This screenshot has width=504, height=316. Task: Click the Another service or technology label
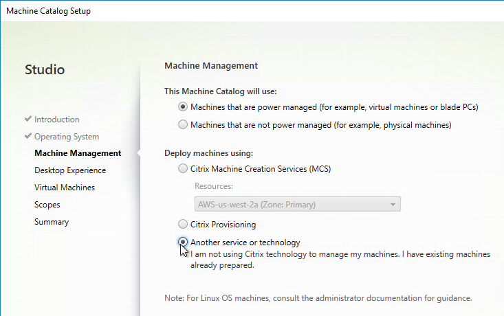[x=245, y=242]
